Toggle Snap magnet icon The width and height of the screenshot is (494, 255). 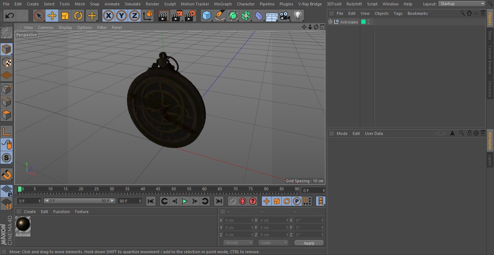point(7,174)
